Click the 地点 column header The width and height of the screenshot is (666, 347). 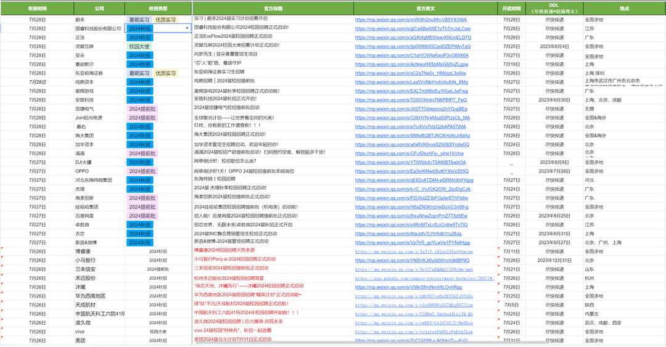pyautogui.click(x=624, y=9)
